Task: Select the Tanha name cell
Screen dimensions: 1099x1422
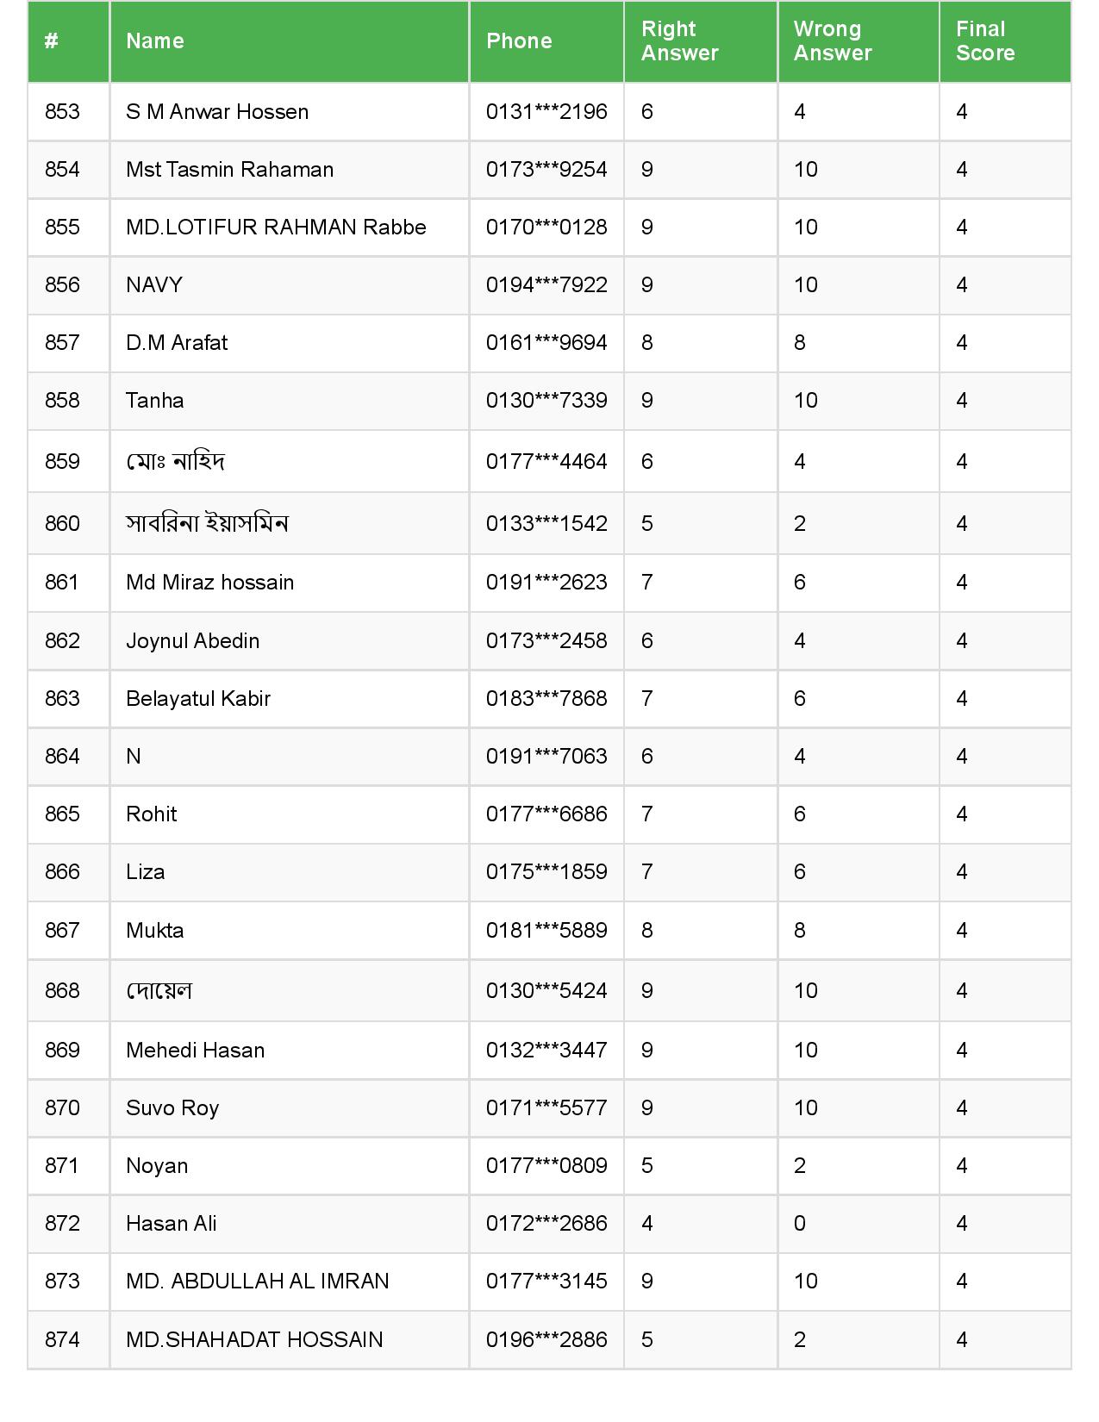Action: 155,401
